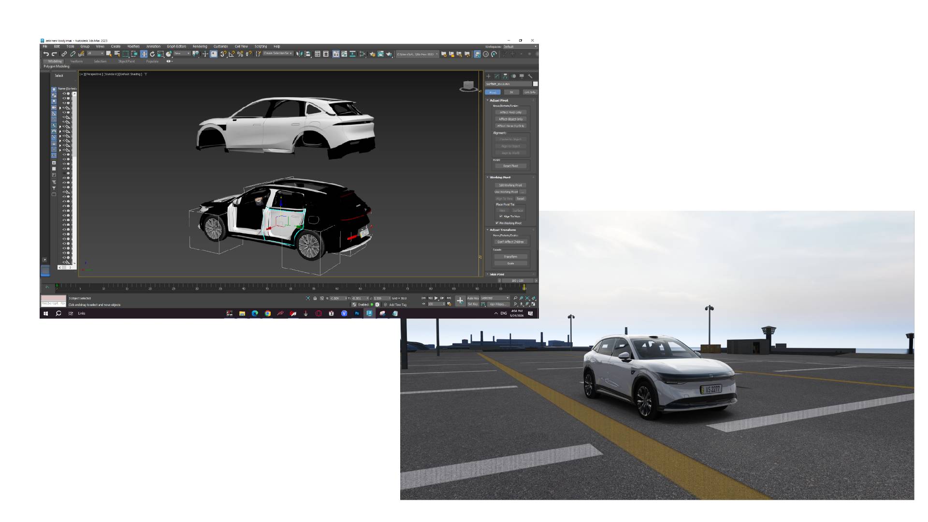This screenshot has height=522, width=928.
Task: Open the Workspaces Default dropdown
Action: coord(520,47)
